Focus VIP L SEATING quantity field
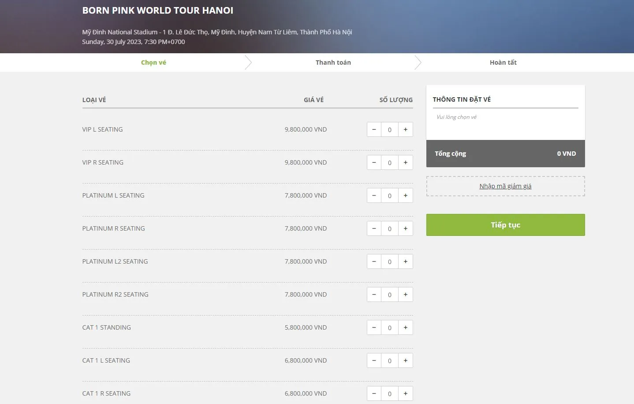634x404 pixels. coord(390,129)
